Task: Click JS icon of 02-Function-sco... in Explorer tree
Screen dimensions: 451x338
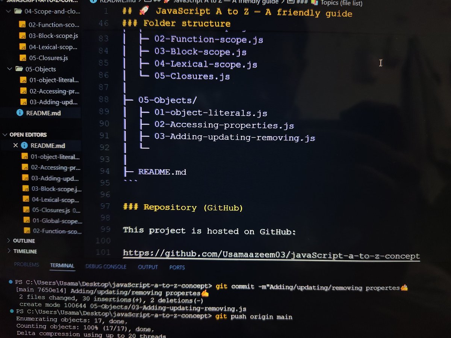Action: [x=22, y=25]
